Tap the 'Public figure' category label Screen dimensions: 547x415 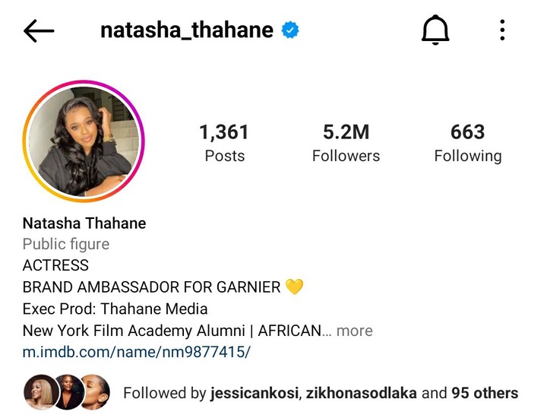click(66, 244)
